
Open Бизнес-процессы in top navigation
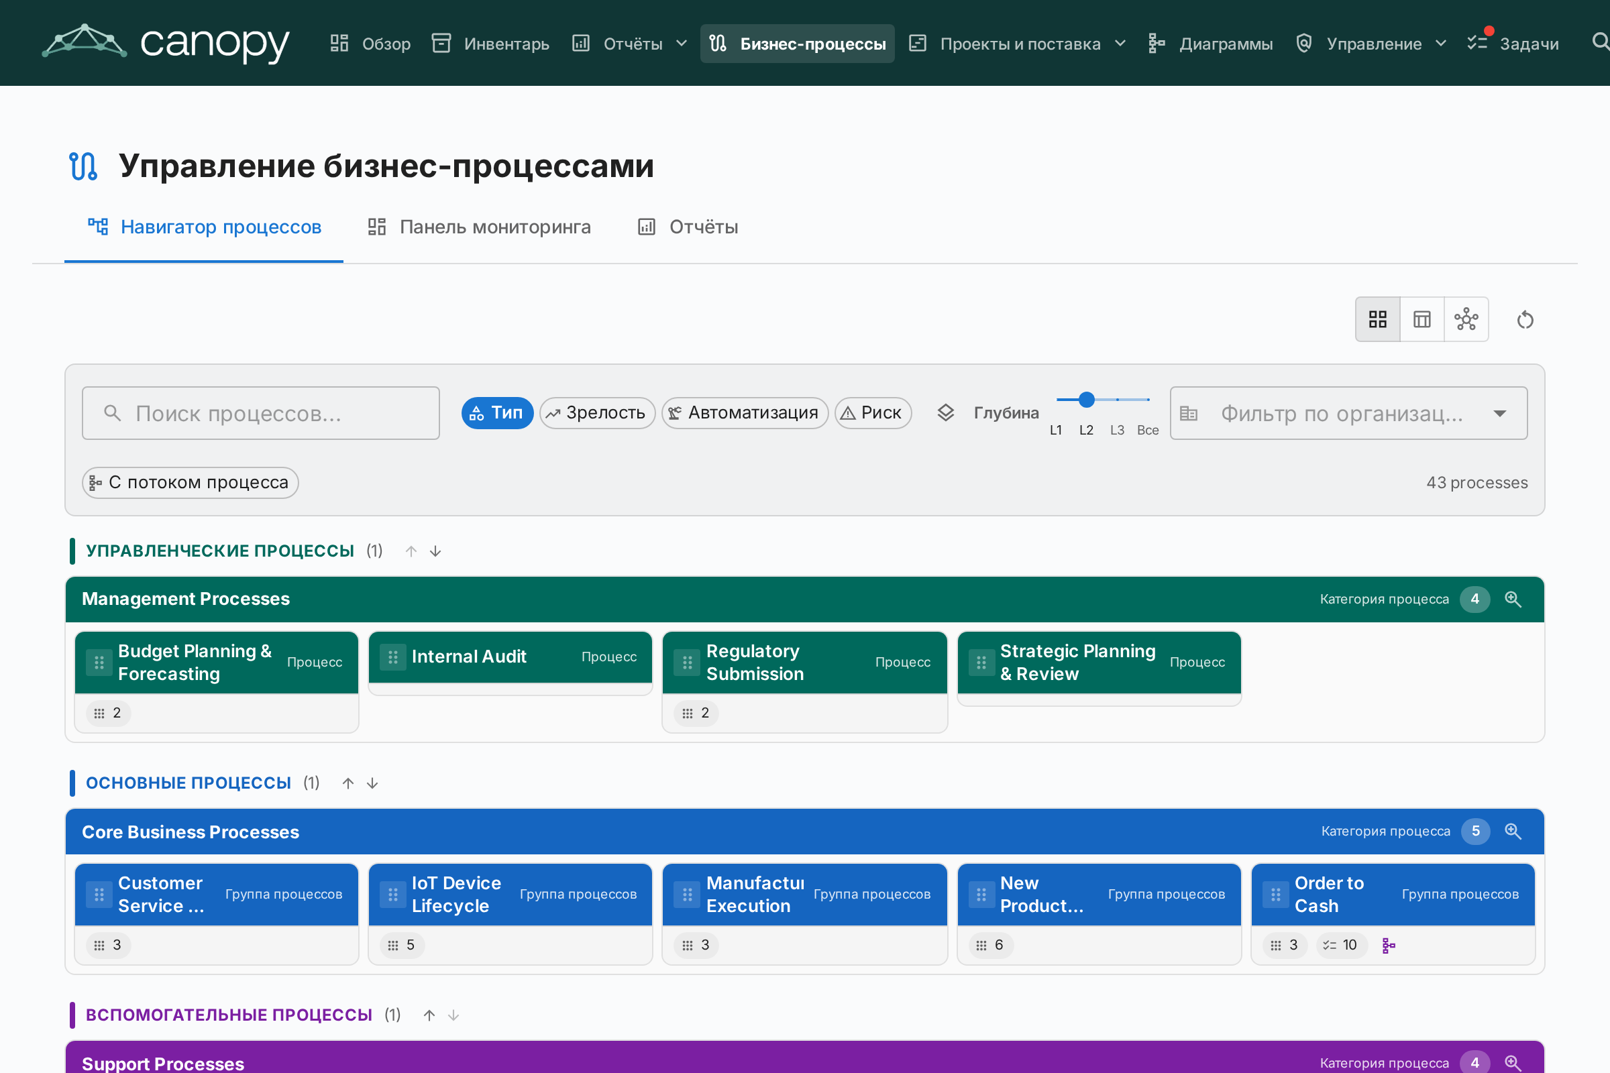click(x=798, y=44)
